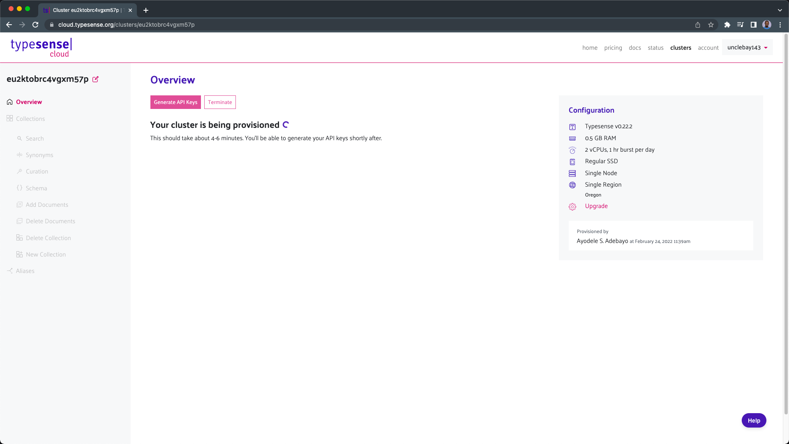Click the Search magnifier icon in sidebar
This screenshot has width=789, height=444.
[19, 139]
